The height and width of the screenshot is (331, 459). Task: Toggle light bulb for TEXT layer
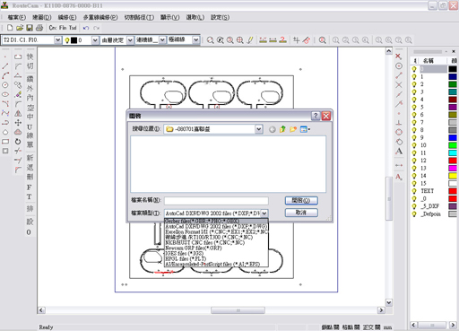(414, 191)
